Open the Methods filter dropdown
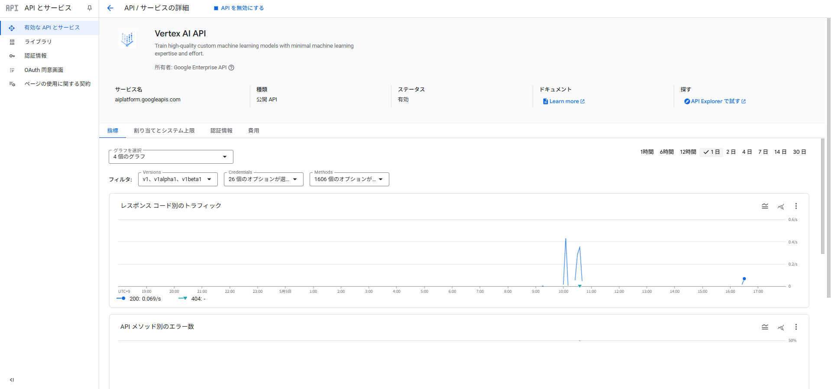 click(349, 179)
